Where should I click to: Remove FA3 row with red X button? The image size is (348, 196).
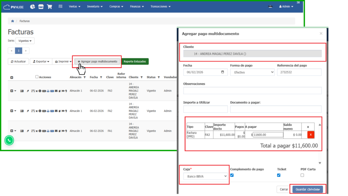pyautogui.click(x=311, y=135)
